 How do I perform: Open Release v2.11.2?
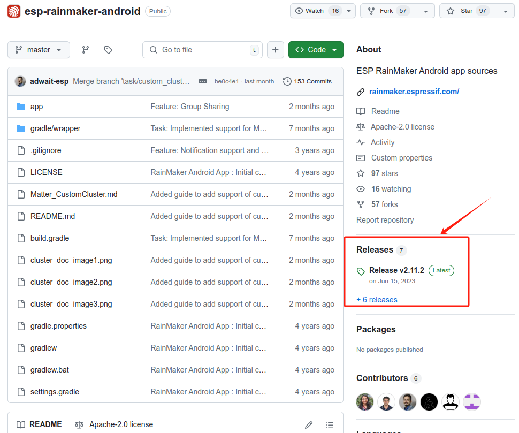tap(396, 270)
